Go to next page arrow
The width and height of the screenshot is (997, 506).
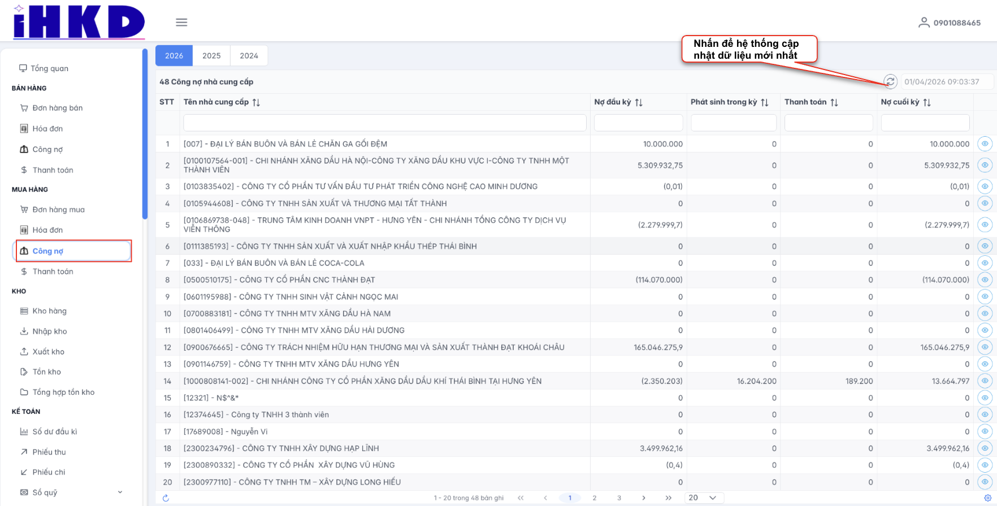[644, 498]
